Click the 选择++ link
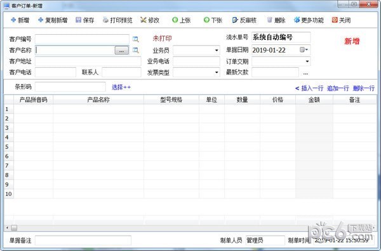 click(121, 87)
